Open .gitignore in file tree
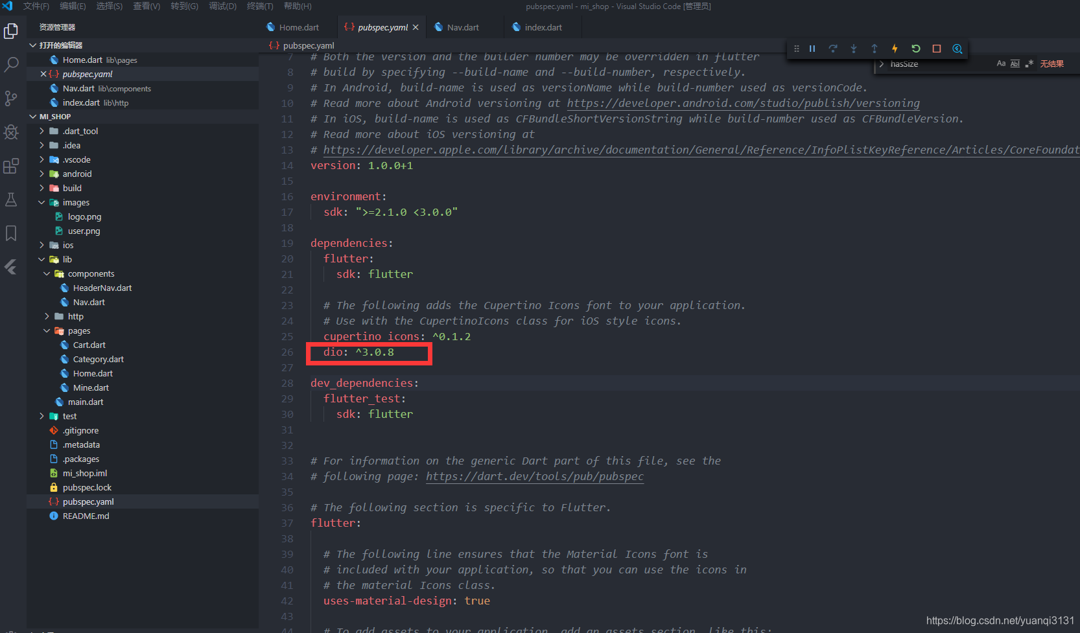Image resolution: width=1080 pixels, height=633 pixels. (80, 430)
